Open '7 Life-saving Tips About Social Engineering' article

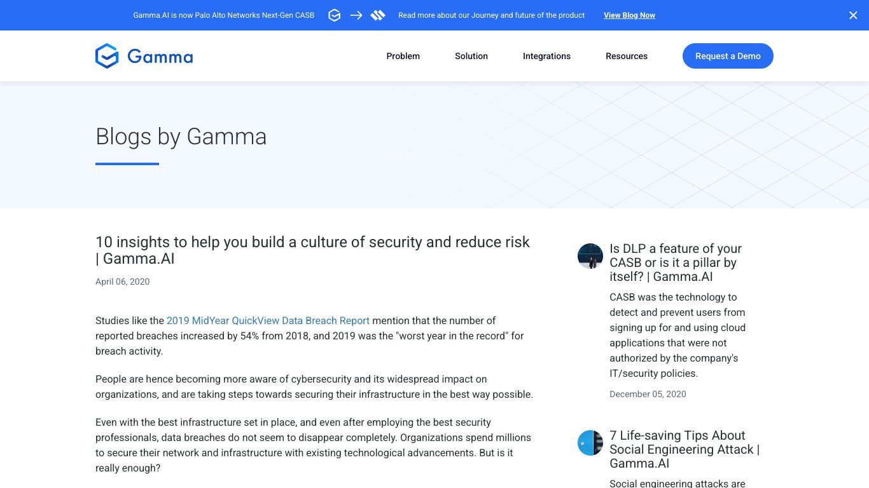coord(685,449)
